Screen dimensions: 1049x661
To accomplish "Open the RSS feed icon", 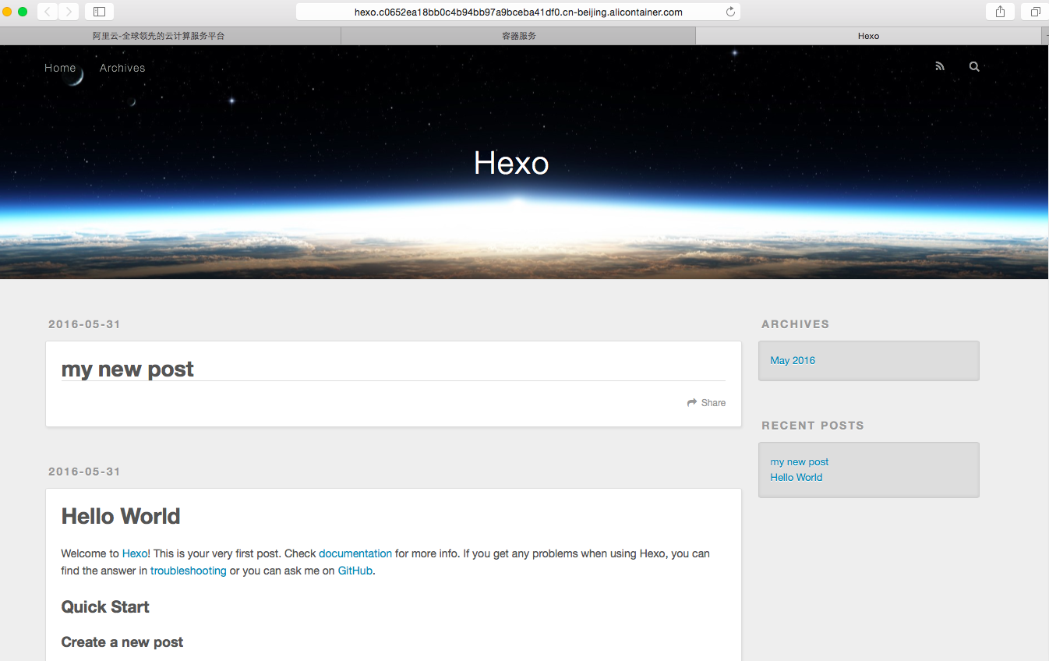I will click(x=940, y=67).
